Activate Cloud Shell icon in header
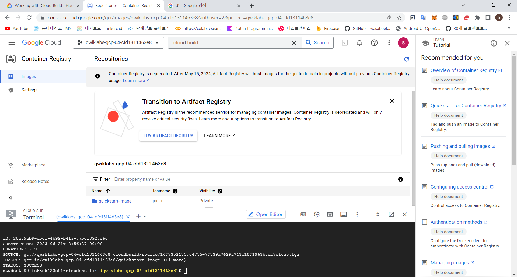Viewport: 517px width, 277px height. tap(345, 43)
